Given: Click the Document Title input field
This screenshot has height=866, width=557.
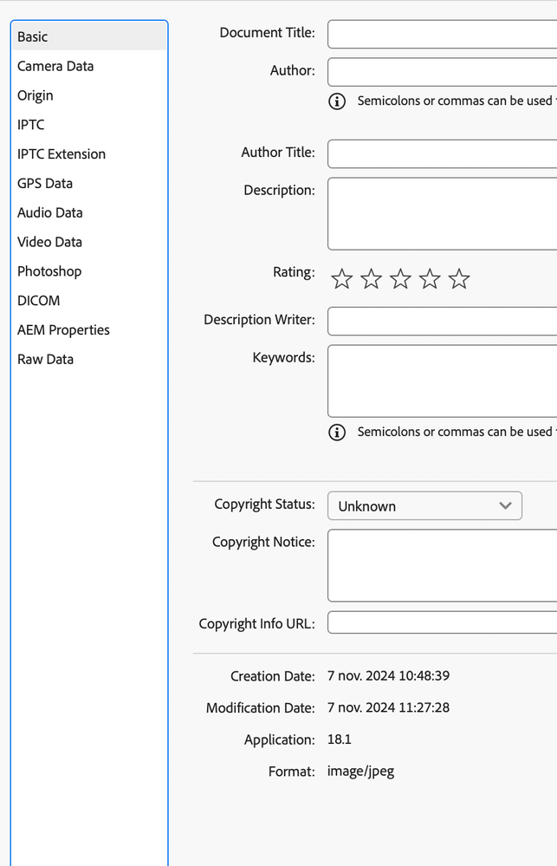Looking at the screenshot, I should click(442, 34).
